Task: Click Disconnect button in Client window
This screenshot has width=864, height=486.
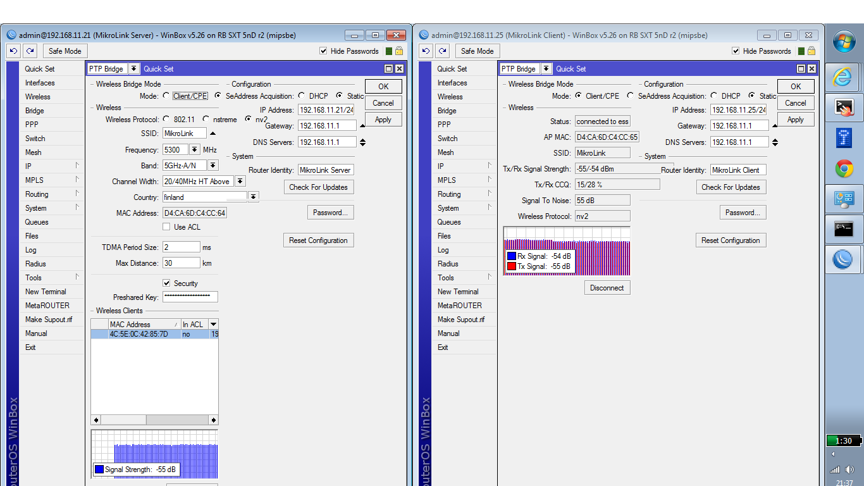Action: coord(607,288)
